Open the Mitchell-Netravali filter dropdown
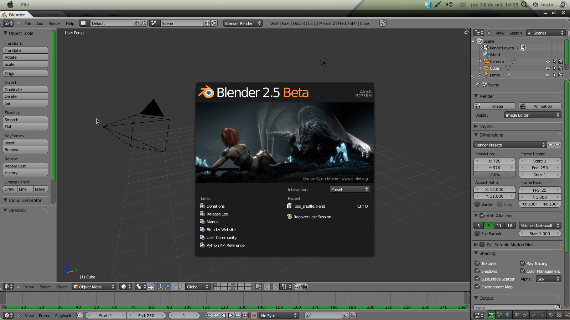The image size is (570, 320). click(540, 225)
